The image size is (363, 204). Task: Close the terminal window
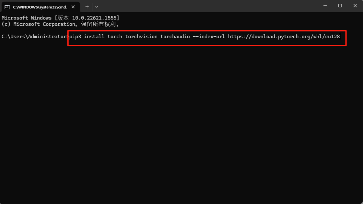click(x=355, y=6)
